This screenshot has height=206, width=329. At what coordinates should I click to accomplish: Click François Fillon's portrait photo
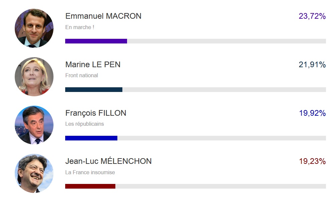click(34, 125)
